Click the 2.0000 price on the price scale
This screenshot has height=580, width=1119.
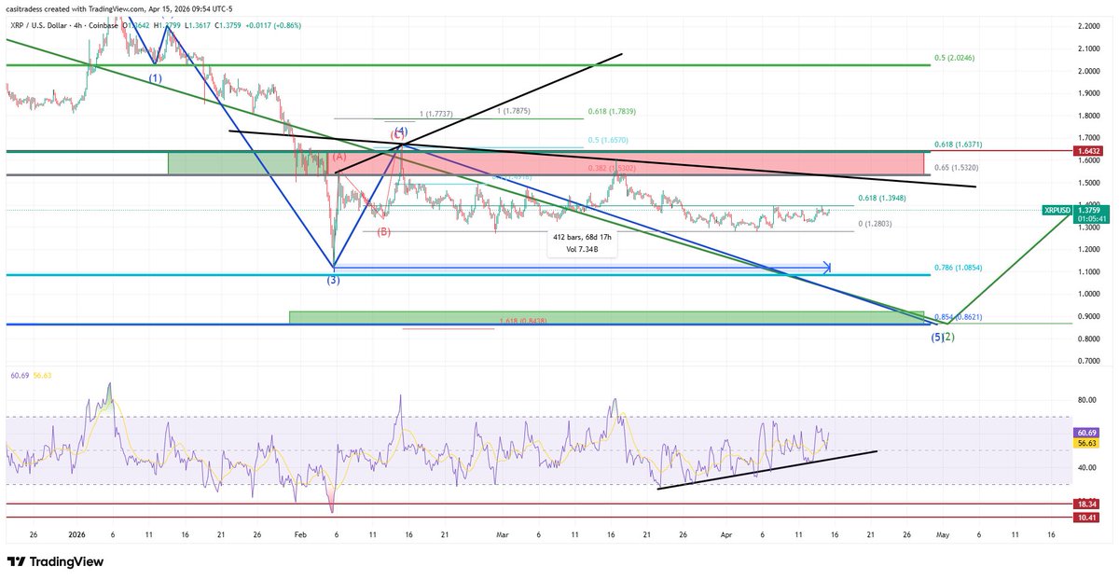pos(1087,71)
